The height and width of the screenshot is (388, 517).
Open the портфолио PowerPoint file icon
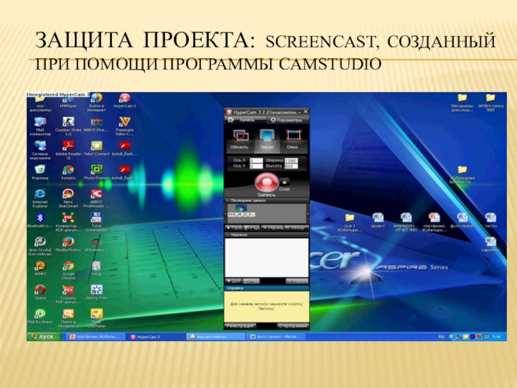[x=434, y=222]
